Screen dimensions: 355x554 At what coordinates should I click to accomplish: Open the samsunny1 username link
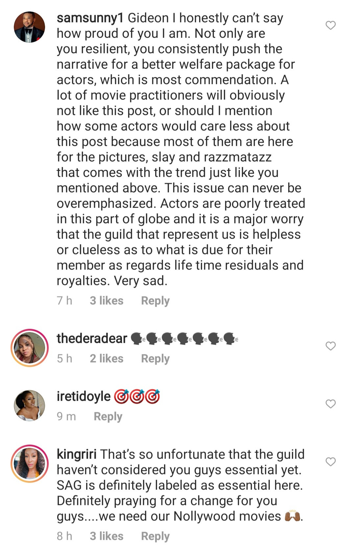tap(90, 18)
